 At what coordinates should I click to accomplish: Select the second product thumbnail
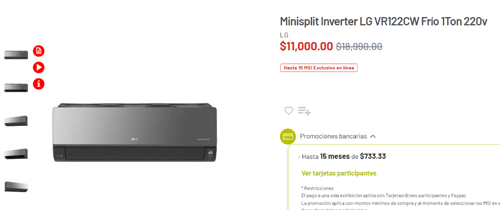pos(16,87)
